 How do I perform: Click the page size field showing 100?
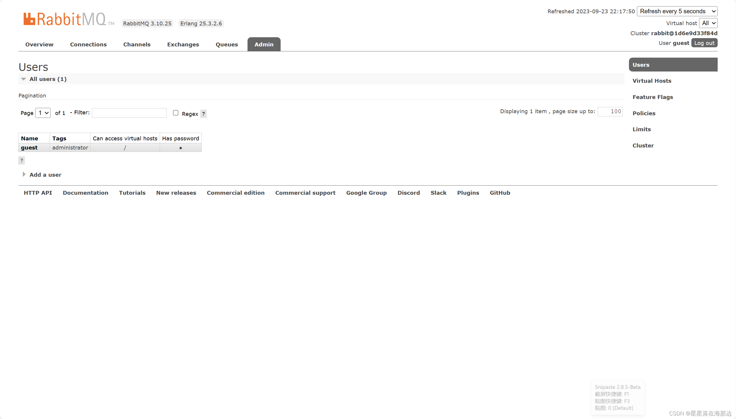610,111
